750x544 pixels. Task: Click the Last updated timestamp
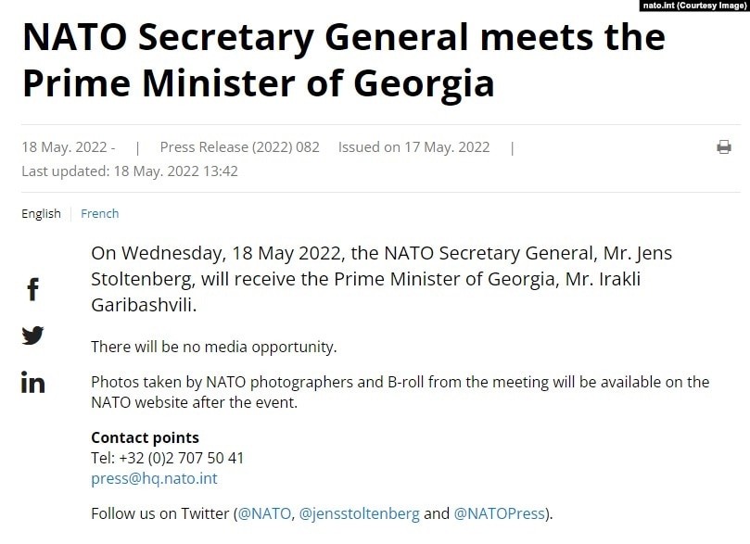pyautogui.click(x=130, y=171)
